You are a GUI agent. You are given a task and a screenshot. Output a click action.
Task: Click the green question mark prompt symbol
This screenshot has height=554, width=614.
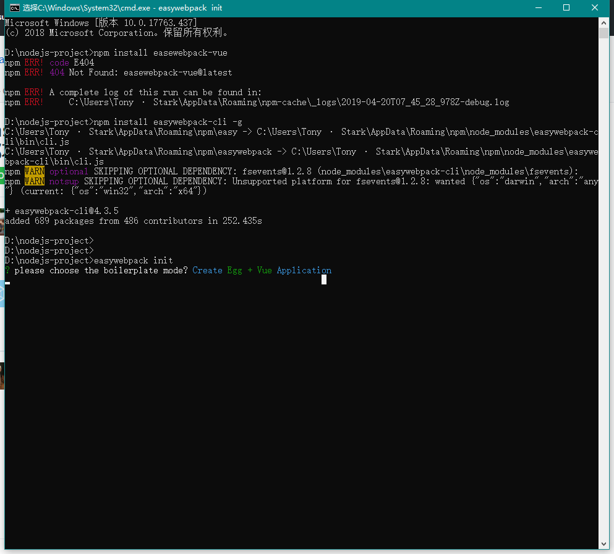[x=6, y=270]
